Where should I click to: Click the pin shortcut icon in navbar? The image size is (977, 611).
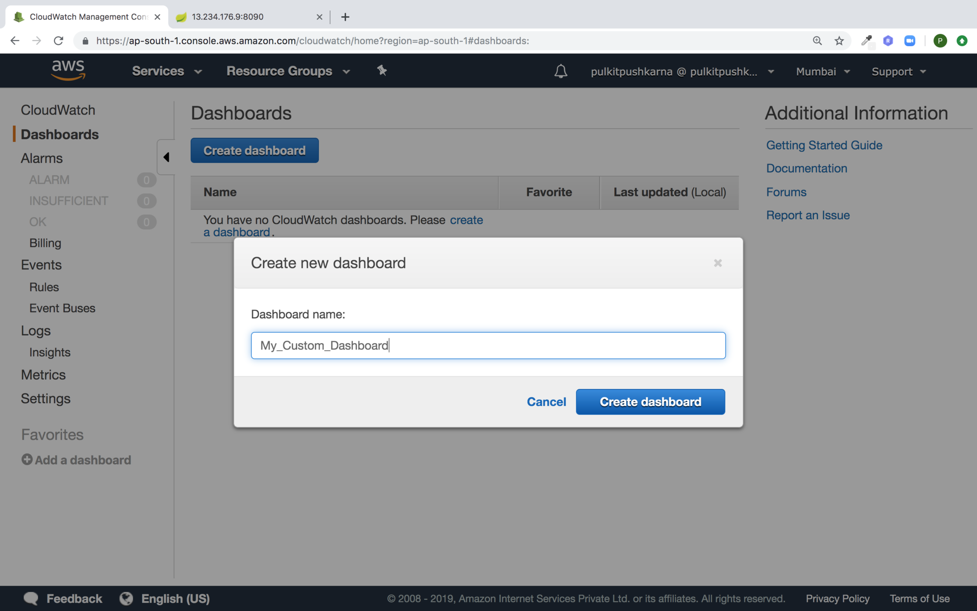(x=382, y=71)
